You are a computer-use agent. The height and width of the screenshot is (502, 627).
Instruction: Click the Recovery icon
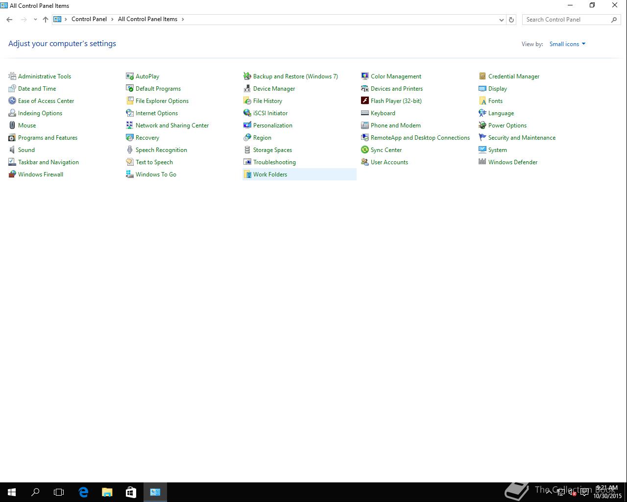point(130,137)
